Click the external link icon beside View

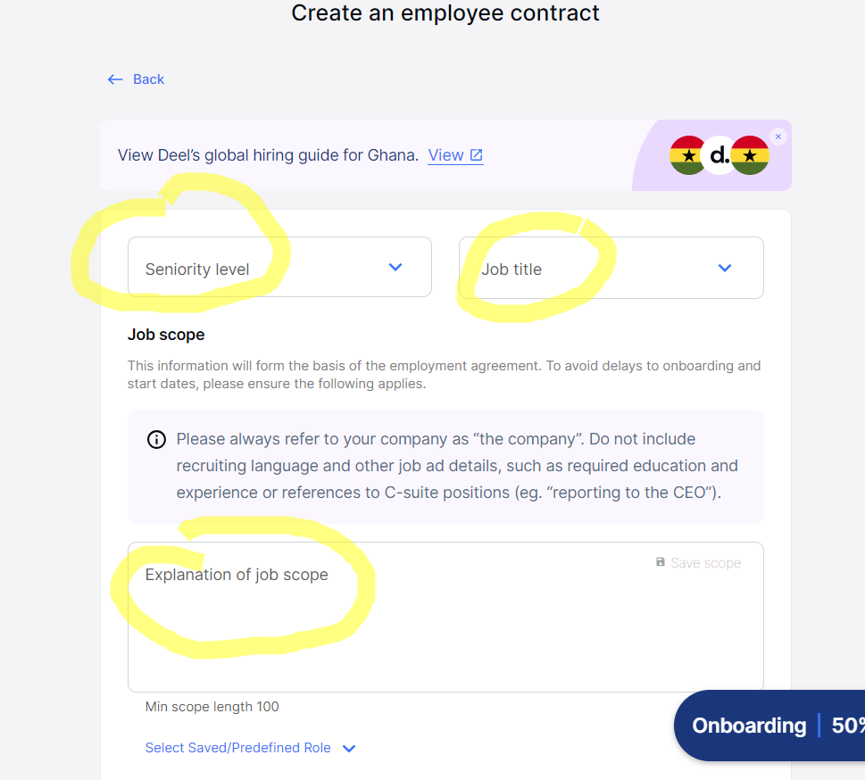pyautogui.click(x=477, y=155)
